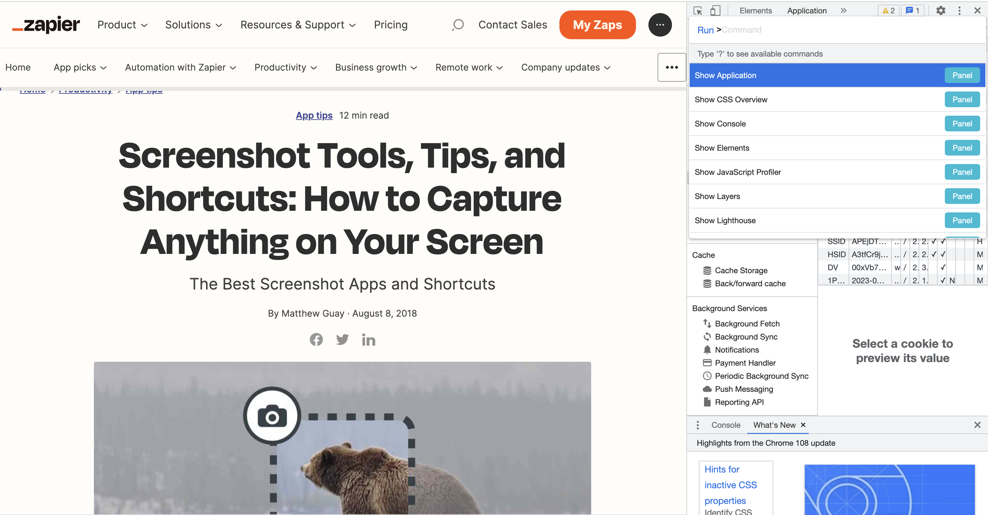Show more DevTools tabs chevron
Viewport: 988px width, 515px height.
coord(843,11)
